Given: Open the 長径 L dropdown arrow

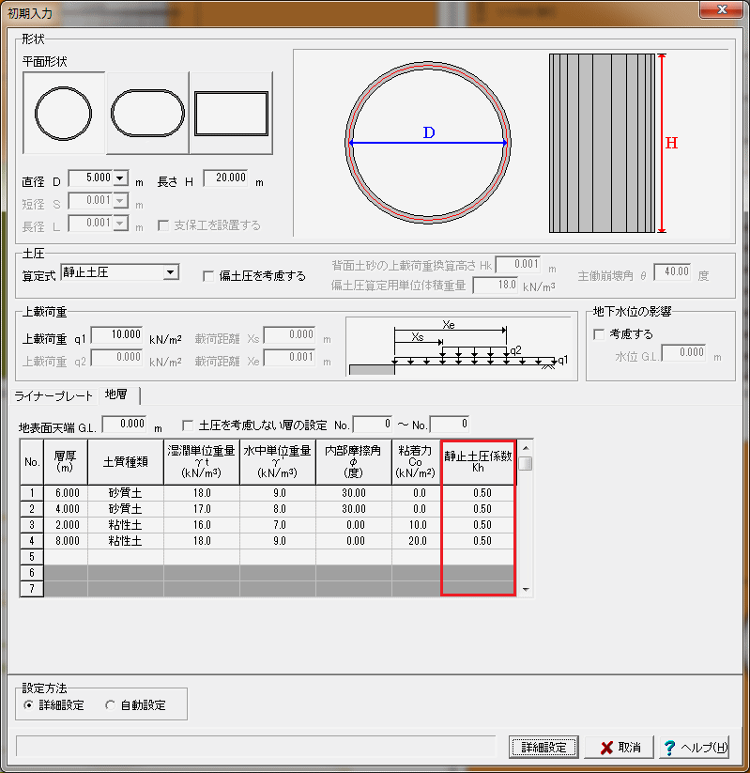Looking at the screenshot, I should (121, 224).
